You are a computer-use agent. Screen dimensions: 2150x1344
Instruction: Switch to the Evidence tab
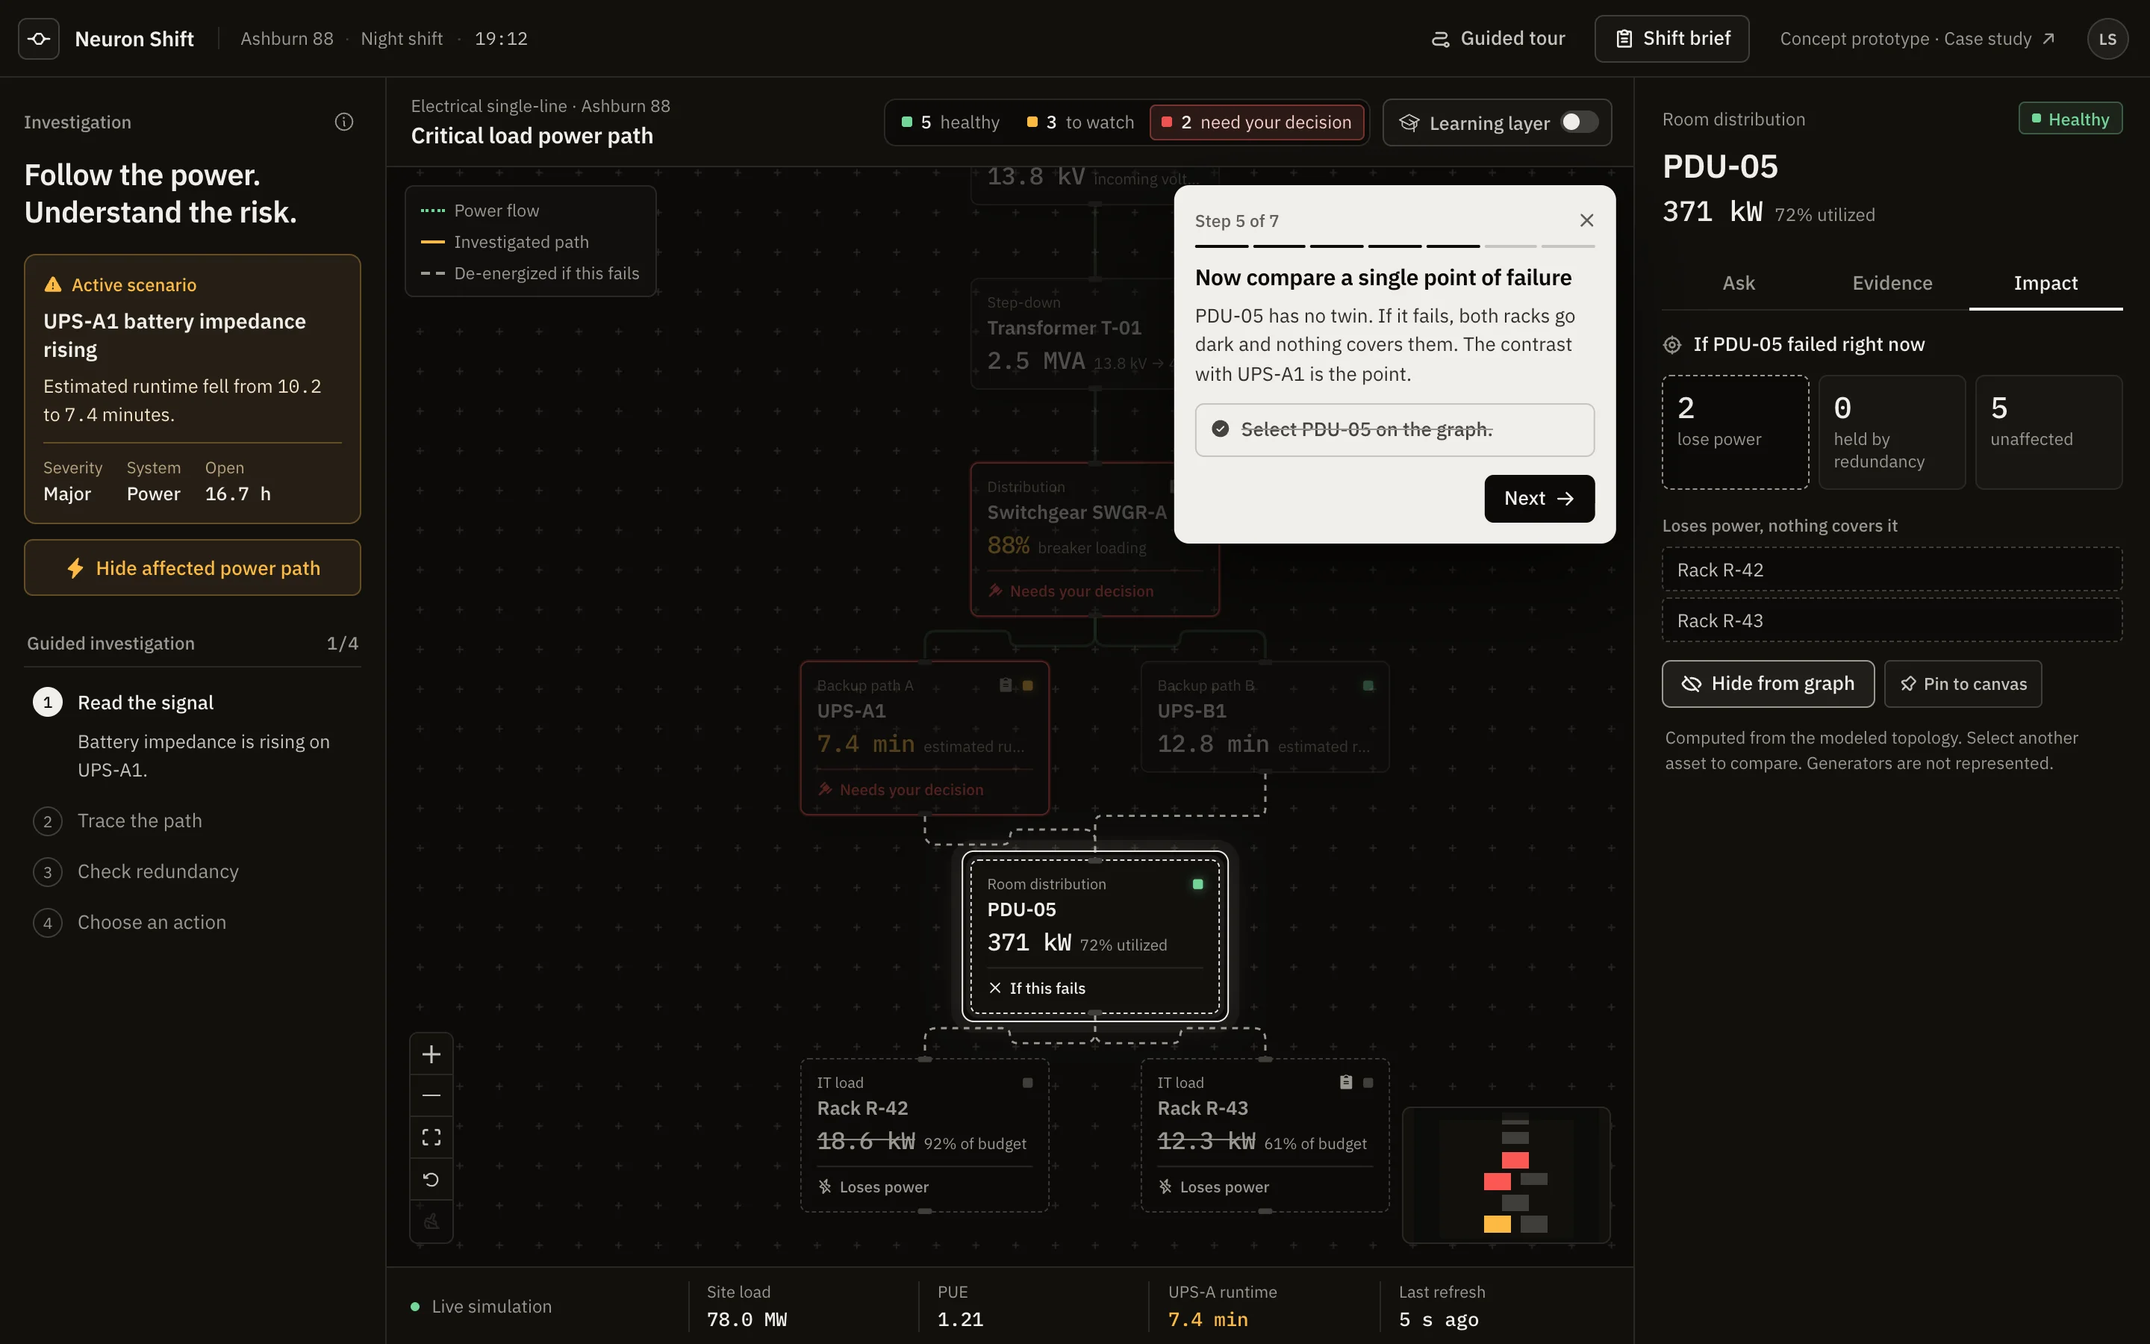coord(1892,283)
